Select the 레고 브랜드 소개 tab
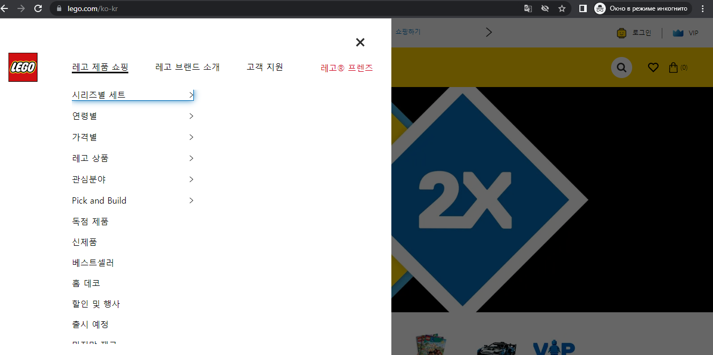Viewport: 713px width, 355px height. [x=187, y=67]
